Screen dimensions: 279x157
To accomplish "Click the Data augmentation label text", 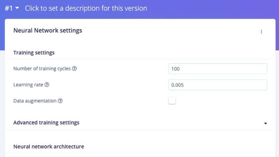I will [x=35, y=101].
